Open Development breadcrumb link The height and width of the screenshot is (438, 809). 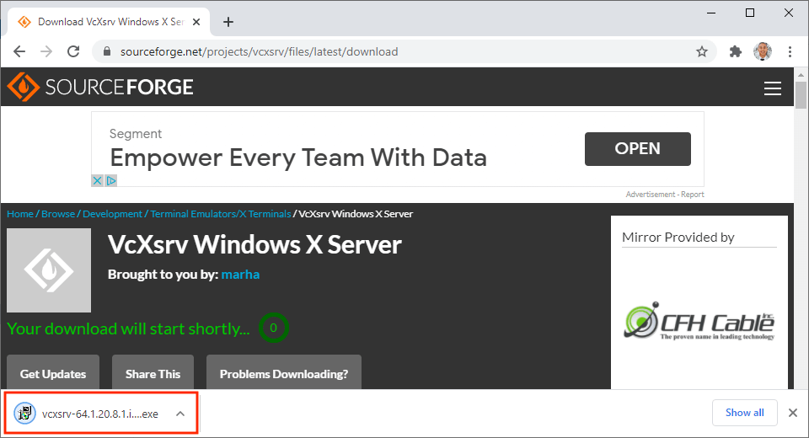pyautogui.click(x=112, y=214)
